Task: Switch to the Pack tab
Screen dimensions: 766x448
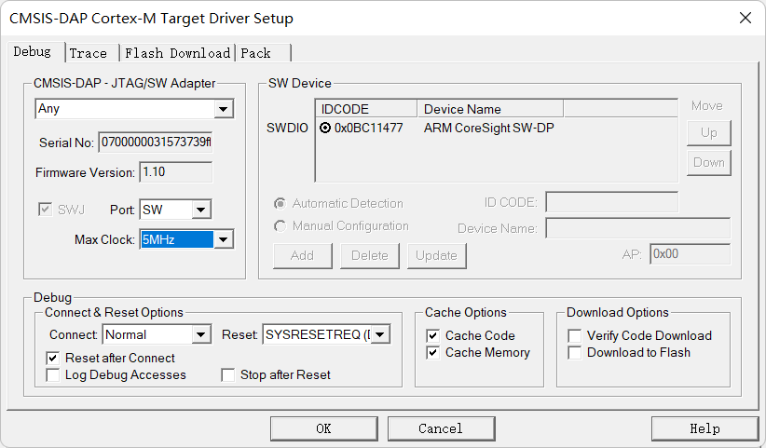Action: [x=264, y=53]
